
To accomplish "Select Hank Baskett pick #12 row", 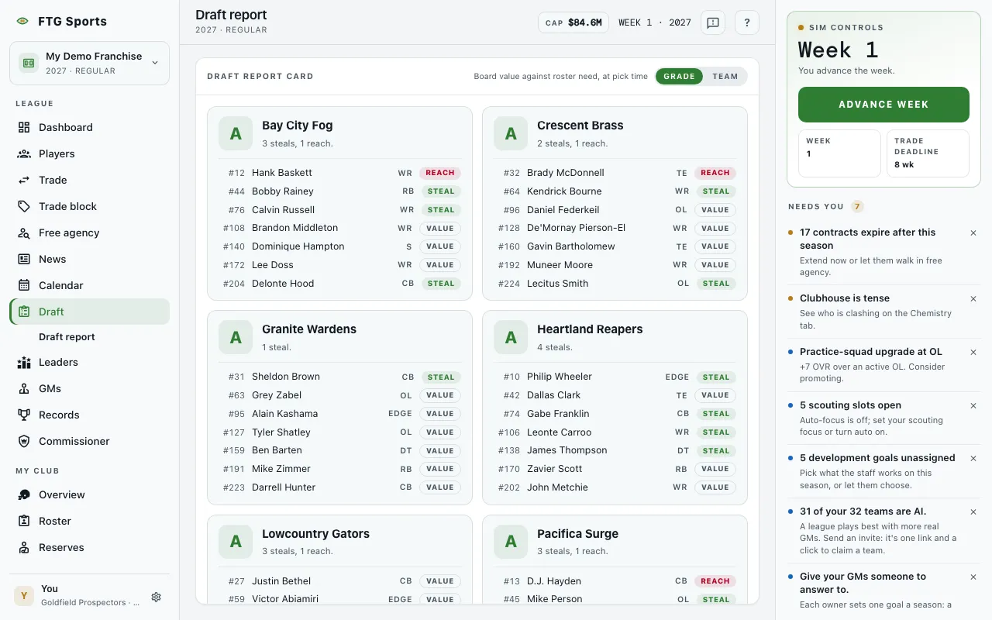I will pos(339,173).
